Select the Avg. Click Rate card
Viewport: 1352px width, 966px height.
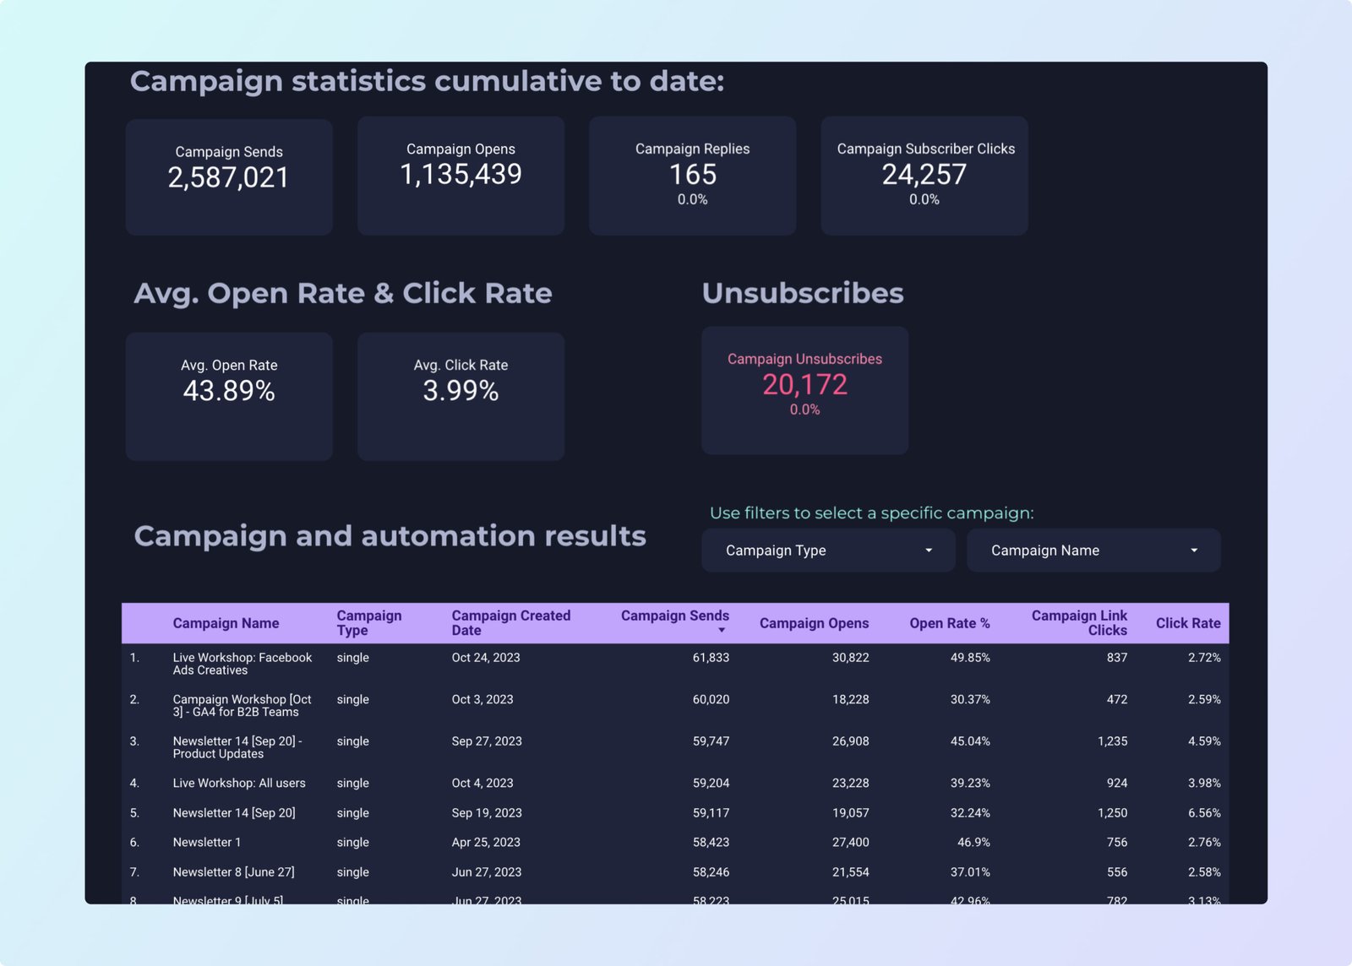coord(461,395)
